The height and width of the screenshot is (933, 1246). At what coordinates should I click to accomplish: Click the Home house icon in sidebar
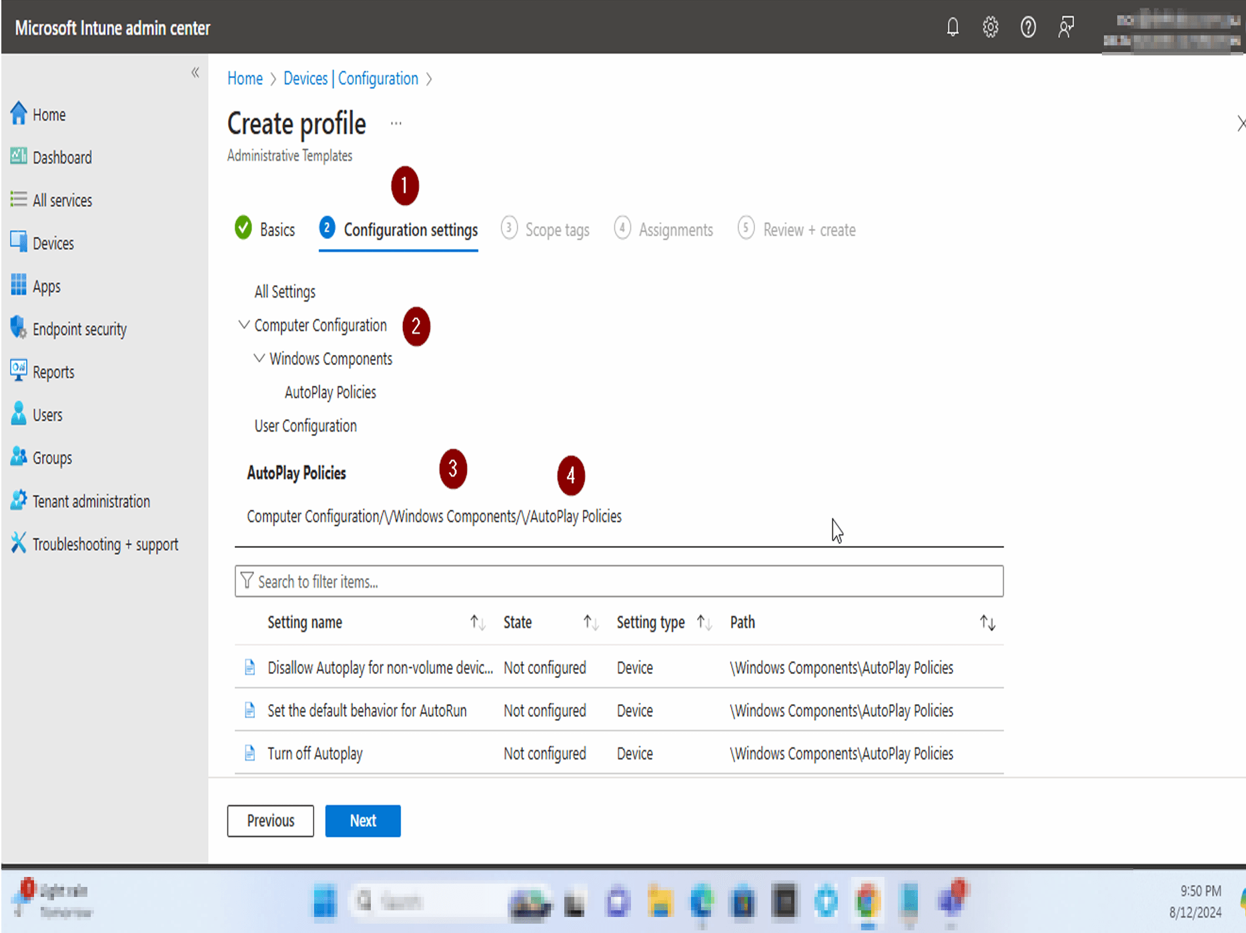(19, 113)
